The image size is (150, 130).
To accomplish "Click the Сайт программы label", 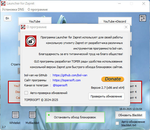I will pos(35,80).
